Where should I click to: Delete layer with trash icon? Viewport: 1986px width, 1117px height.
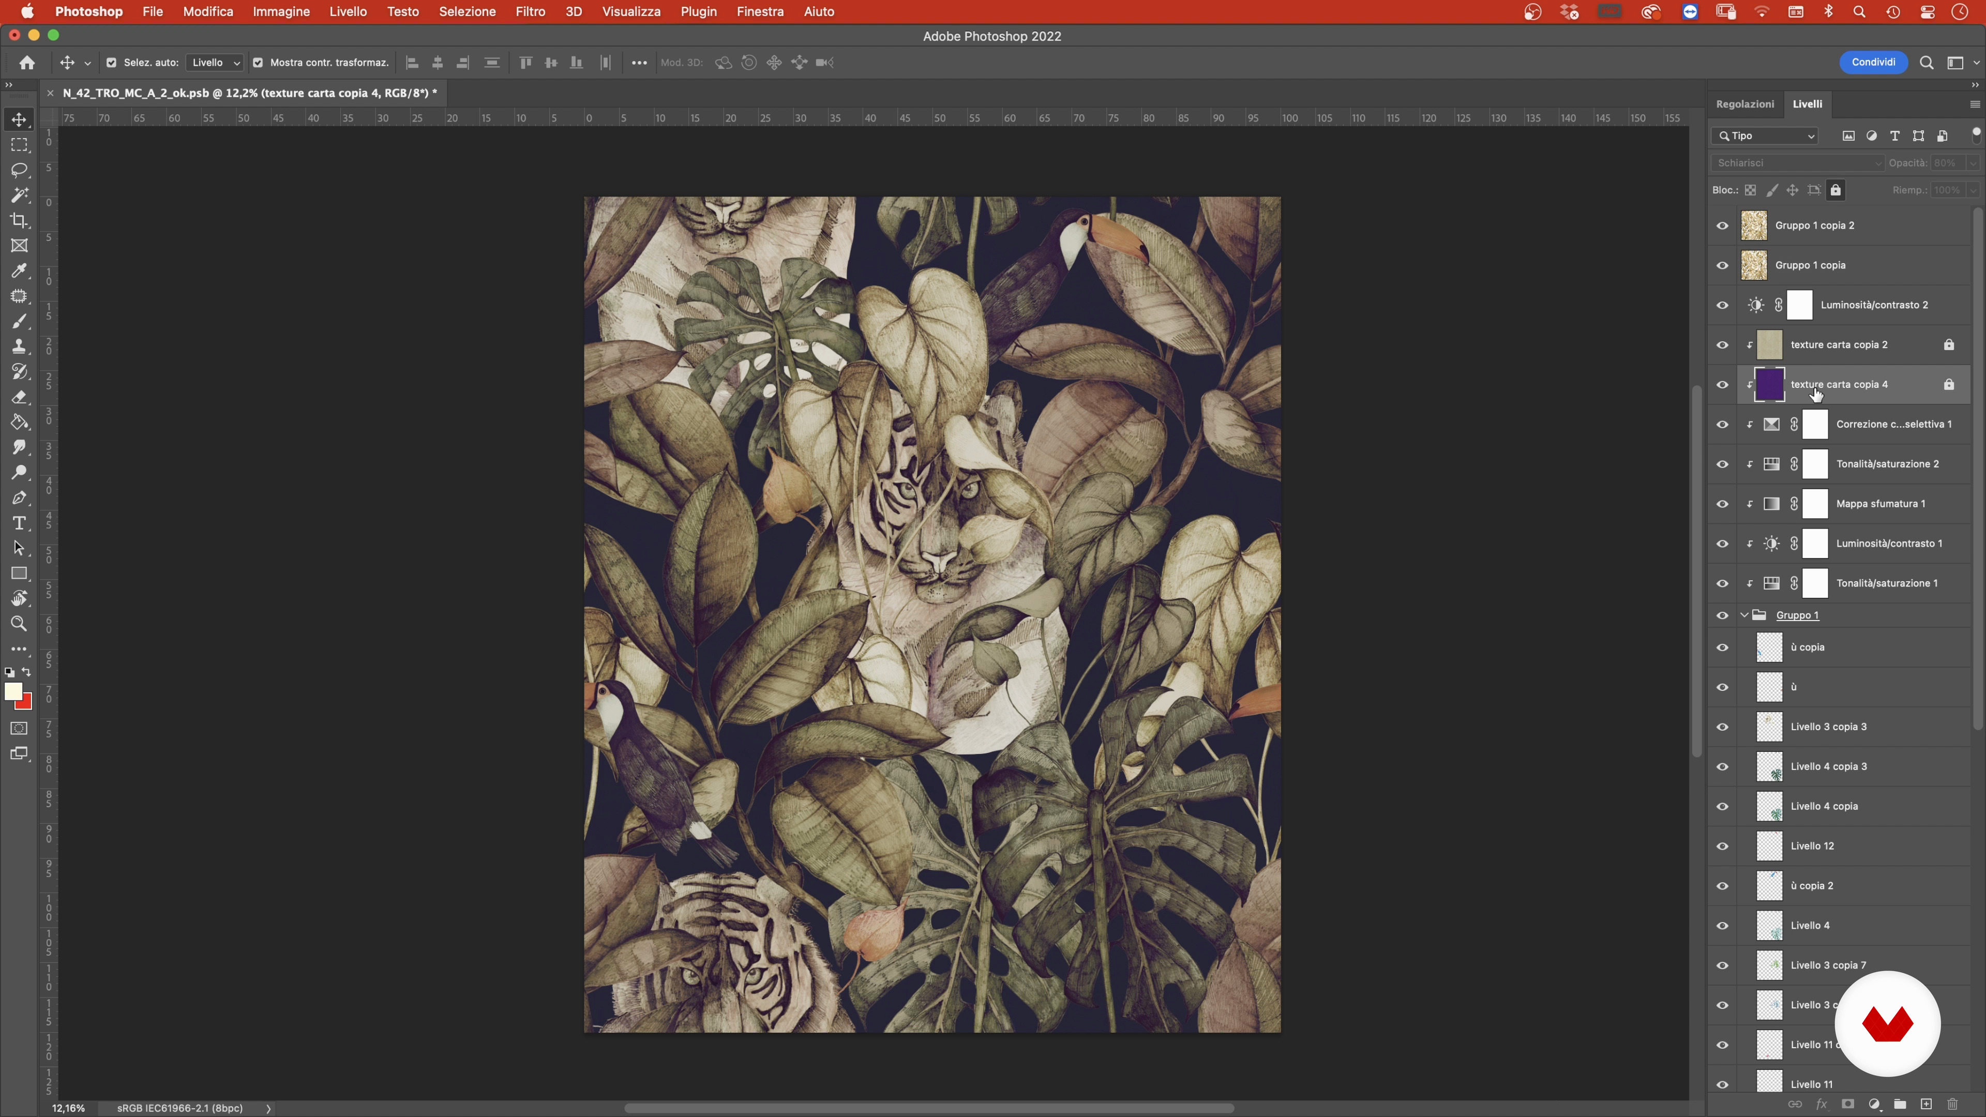tap(1953, 1104)
